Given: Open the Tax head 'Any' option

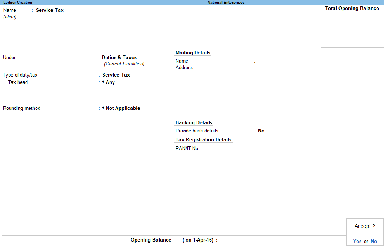Looking at the screenshot, I should [x=108, y=82].
